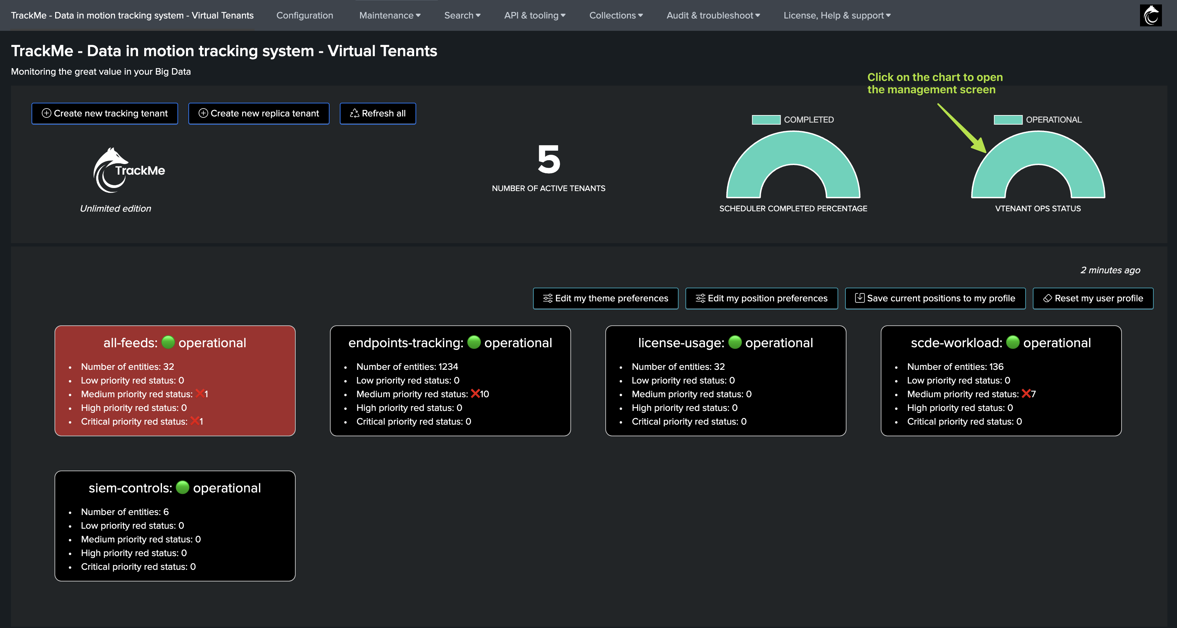Create a new replica tenant
1177x628 pixels.
[259, 113]
